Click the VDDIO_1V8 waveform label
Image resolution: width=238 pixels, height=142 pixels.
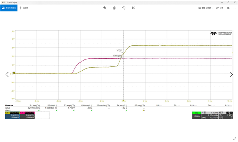(118, 55)
